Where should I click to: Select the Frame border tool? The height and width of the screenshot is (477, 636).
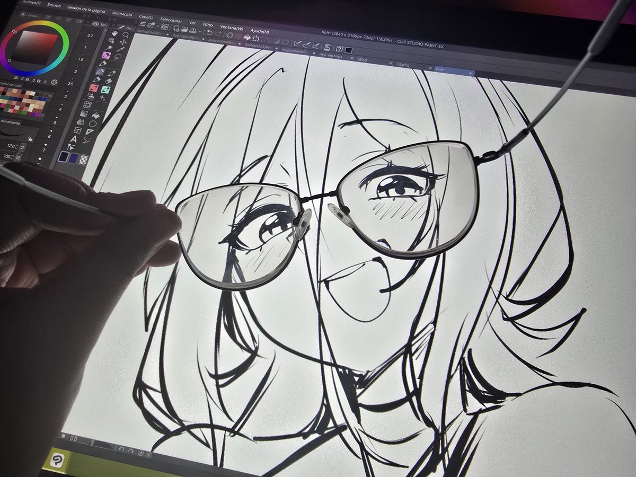77,130
